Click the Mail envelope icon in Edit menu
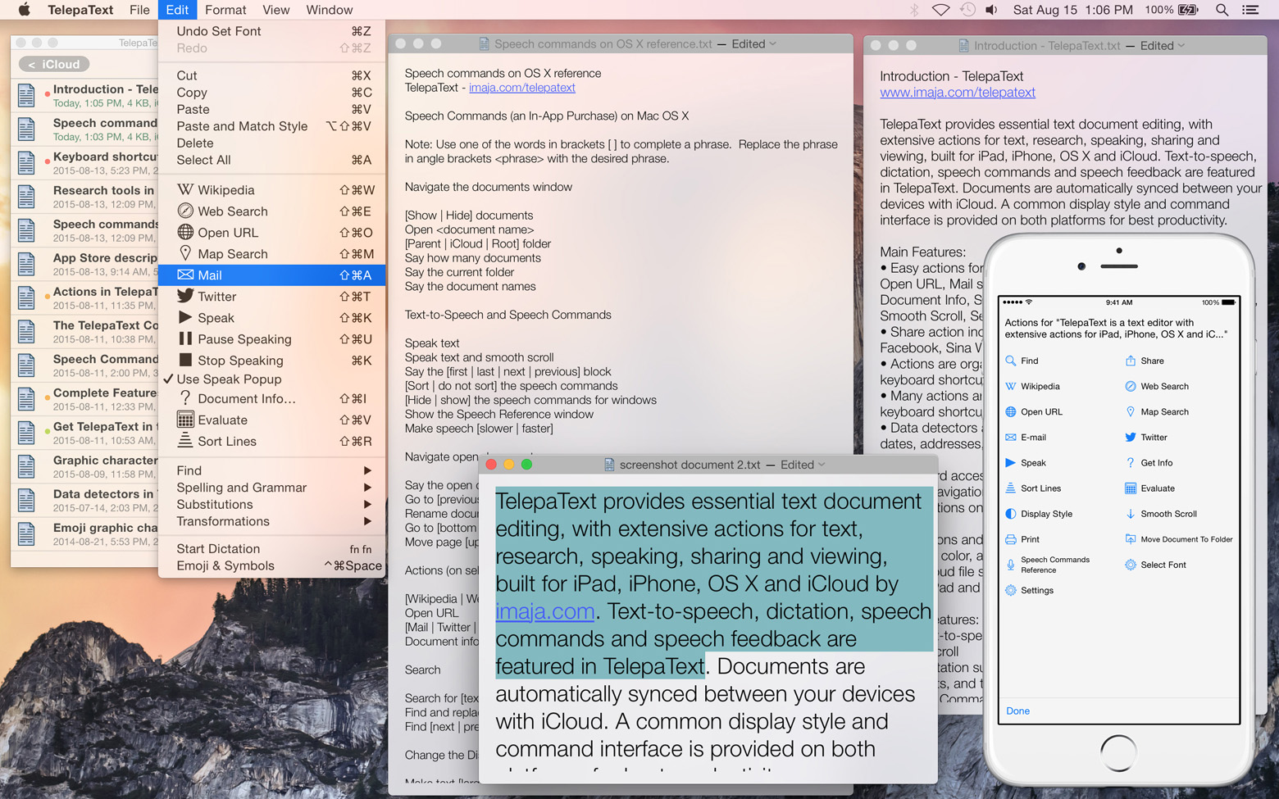The image size is (1279, 799). point(186,275)
